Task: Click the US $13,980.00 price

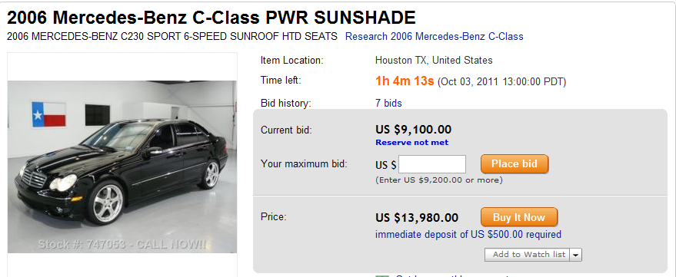Action: [417, 218]
